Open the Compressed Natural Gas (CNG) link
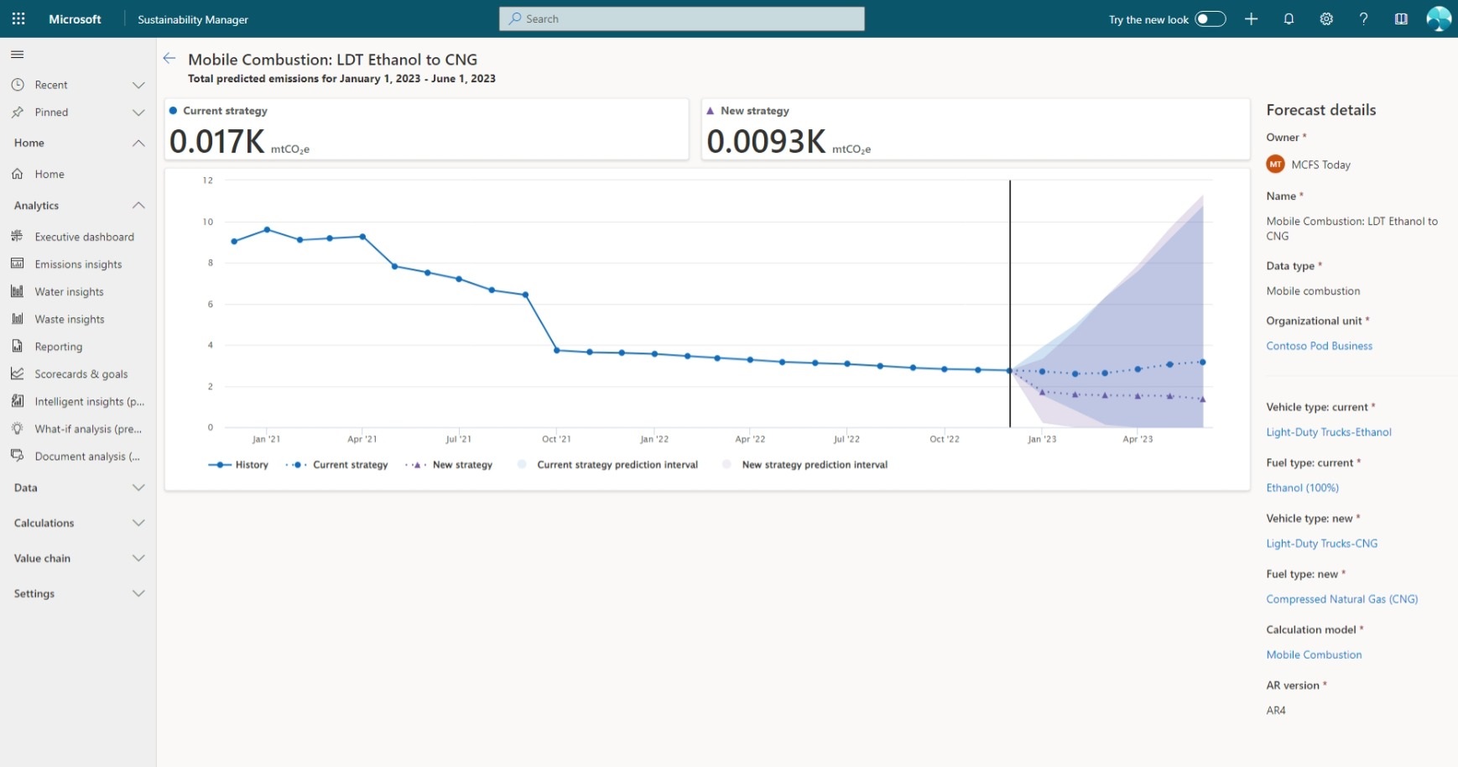Image resolution: width=1458 pixels, height=767 pixels. click(1341, 599)
